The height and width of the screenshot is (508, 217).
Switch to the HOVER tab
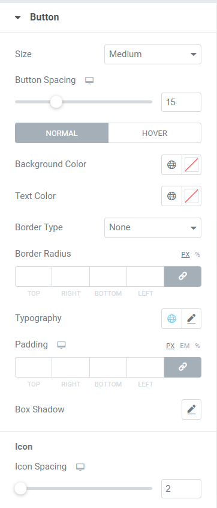click(x=155, y=133)
